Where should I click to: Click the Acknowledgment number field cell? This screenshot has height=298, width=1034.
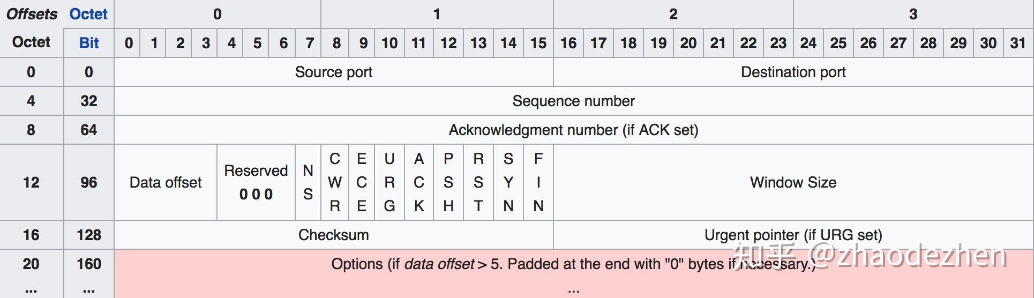pyautogui.click(x=573, y=130)
